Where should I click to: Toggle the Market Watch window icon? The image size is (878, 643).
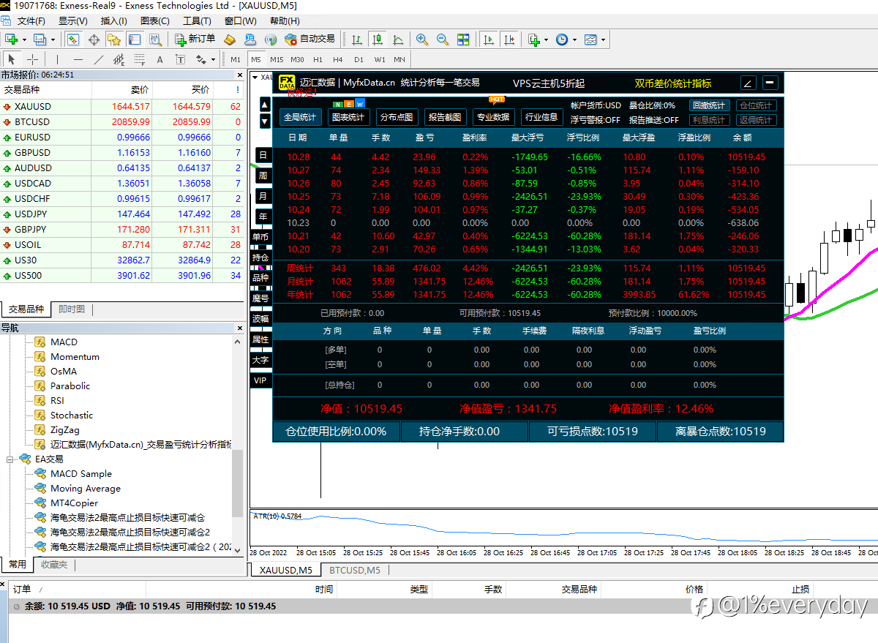pyautogui.click(x=73, y=39)
